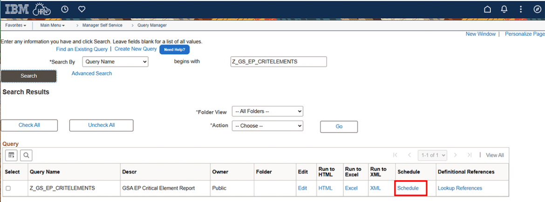
Task: Click the Check All button
Action: pyautogui.click(x=29, y=125)
